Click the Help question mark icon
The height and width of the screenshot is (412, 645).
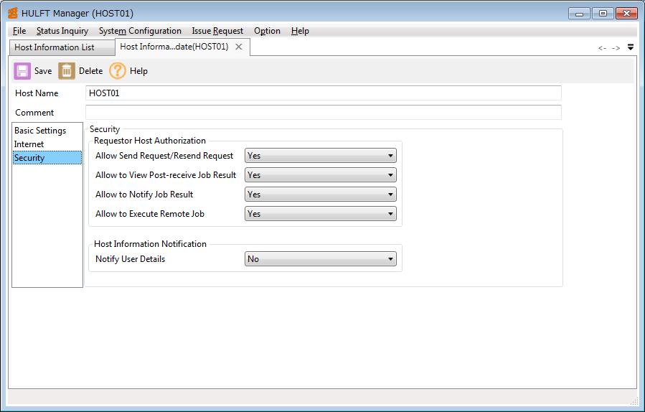118,70
